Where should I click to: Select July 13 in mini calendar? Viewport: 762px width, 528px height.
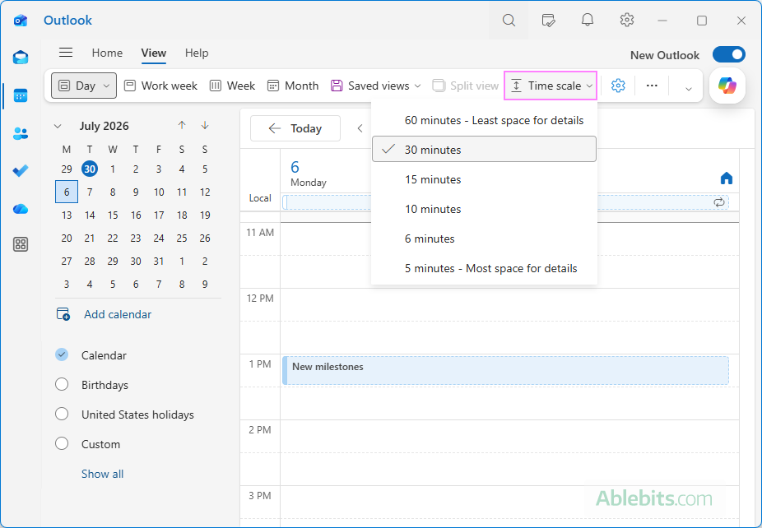(67, 215)
